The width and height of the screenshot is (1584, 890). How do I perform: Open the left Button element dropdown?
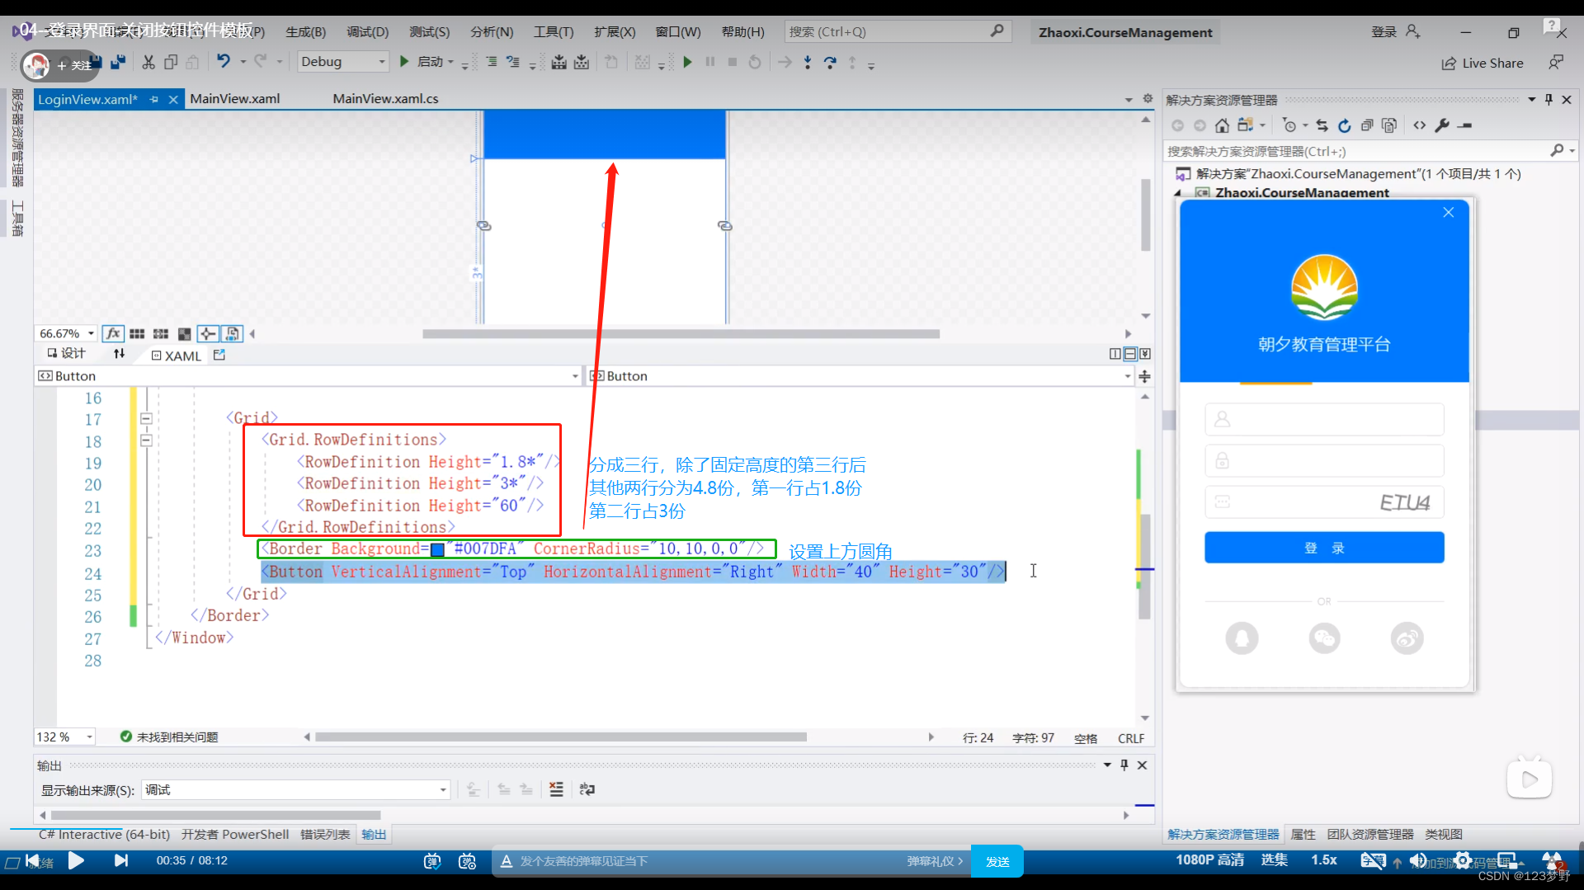(575, 375)
